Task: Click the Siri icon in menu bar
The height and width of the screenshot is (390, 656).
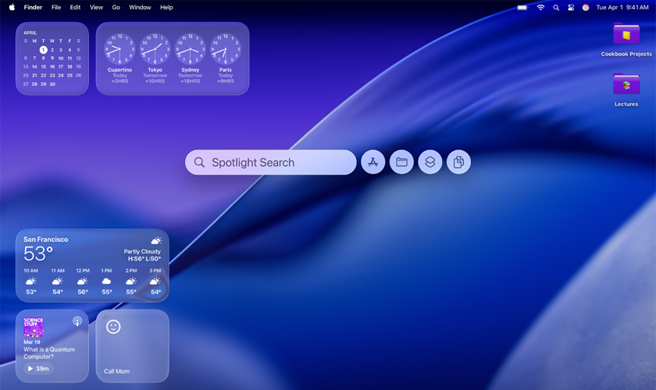Action: [586, 7]
